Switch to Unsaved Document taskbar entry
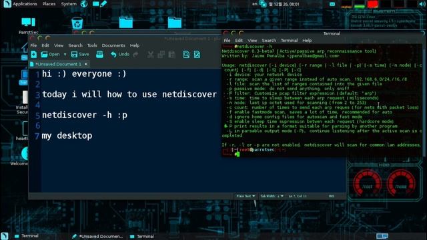 (97, 236)
